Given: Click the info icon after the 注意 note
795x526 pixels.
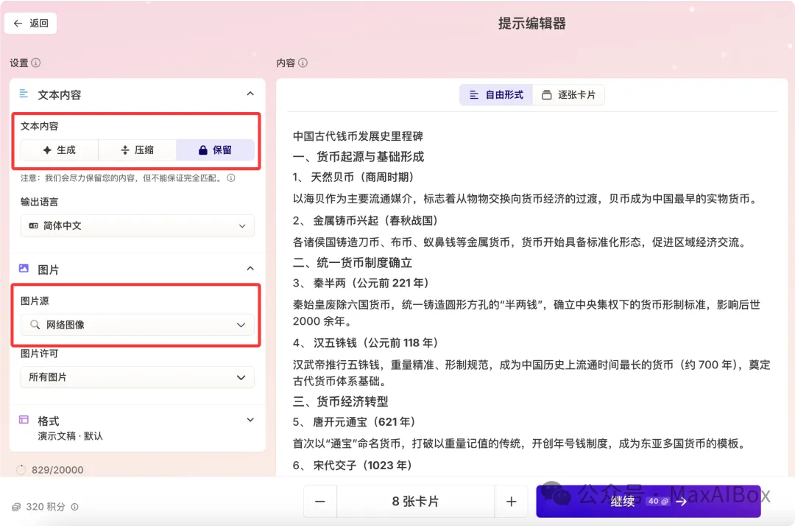Looking at the screenshot, I should (x=231, y=178).
